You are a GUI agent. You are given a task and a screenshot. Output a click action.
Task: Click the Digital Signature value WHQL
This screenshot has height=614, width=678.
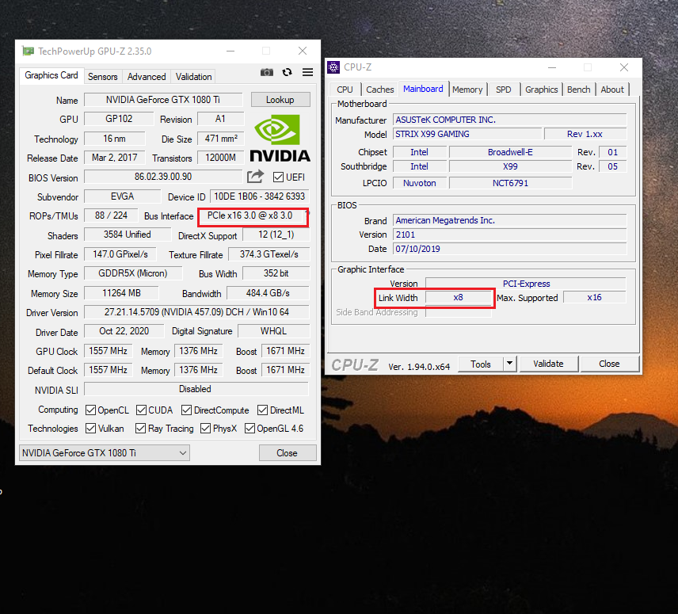coord(274,331)
